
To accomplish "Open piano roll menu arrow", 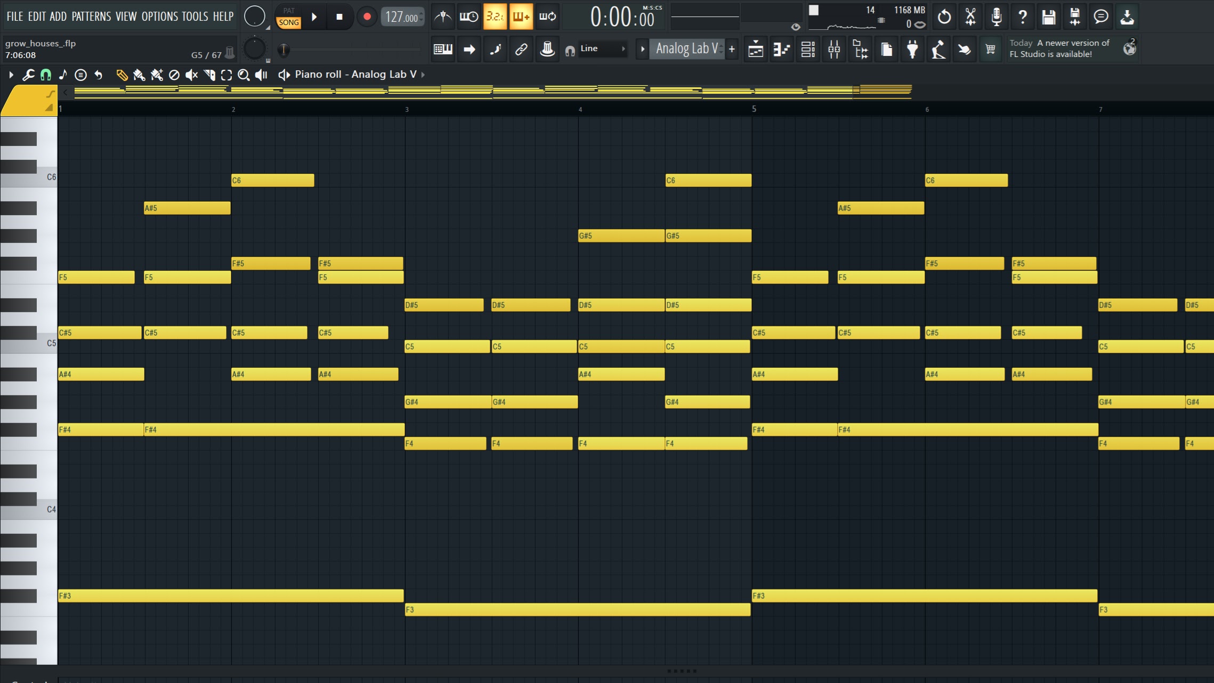I will [11, 75].
